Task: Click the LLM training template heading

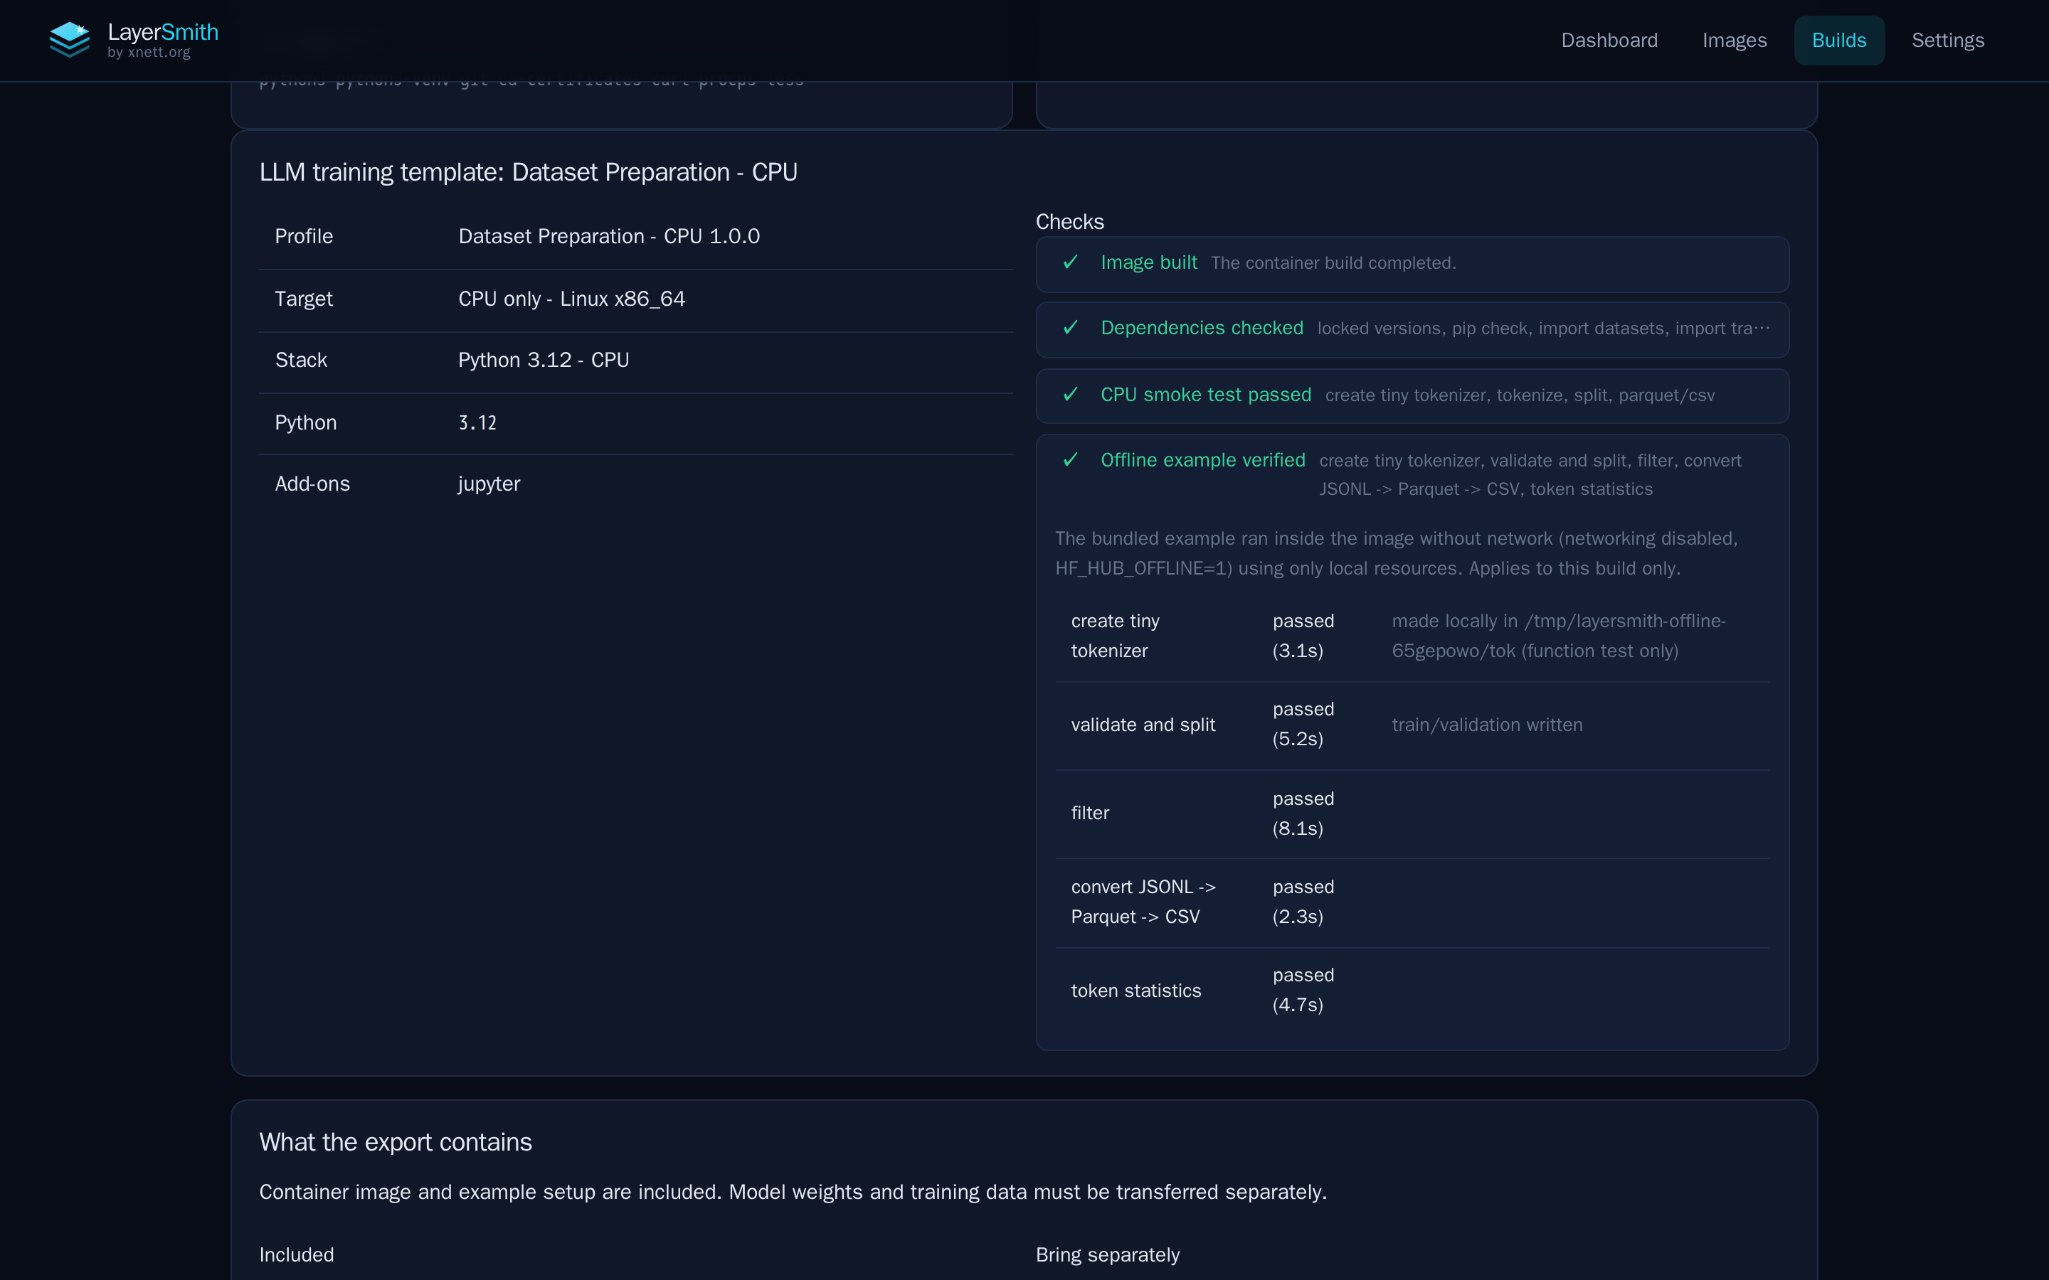Action: point(529,172)
